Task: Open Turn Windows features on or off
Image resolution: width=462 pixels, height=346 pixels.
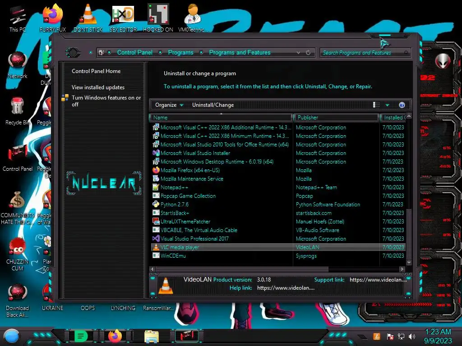Action: point(106,101)
